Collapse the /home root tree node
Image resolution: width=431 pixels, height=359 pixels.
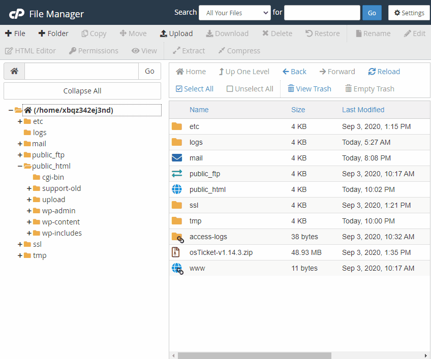pos(11,110)
